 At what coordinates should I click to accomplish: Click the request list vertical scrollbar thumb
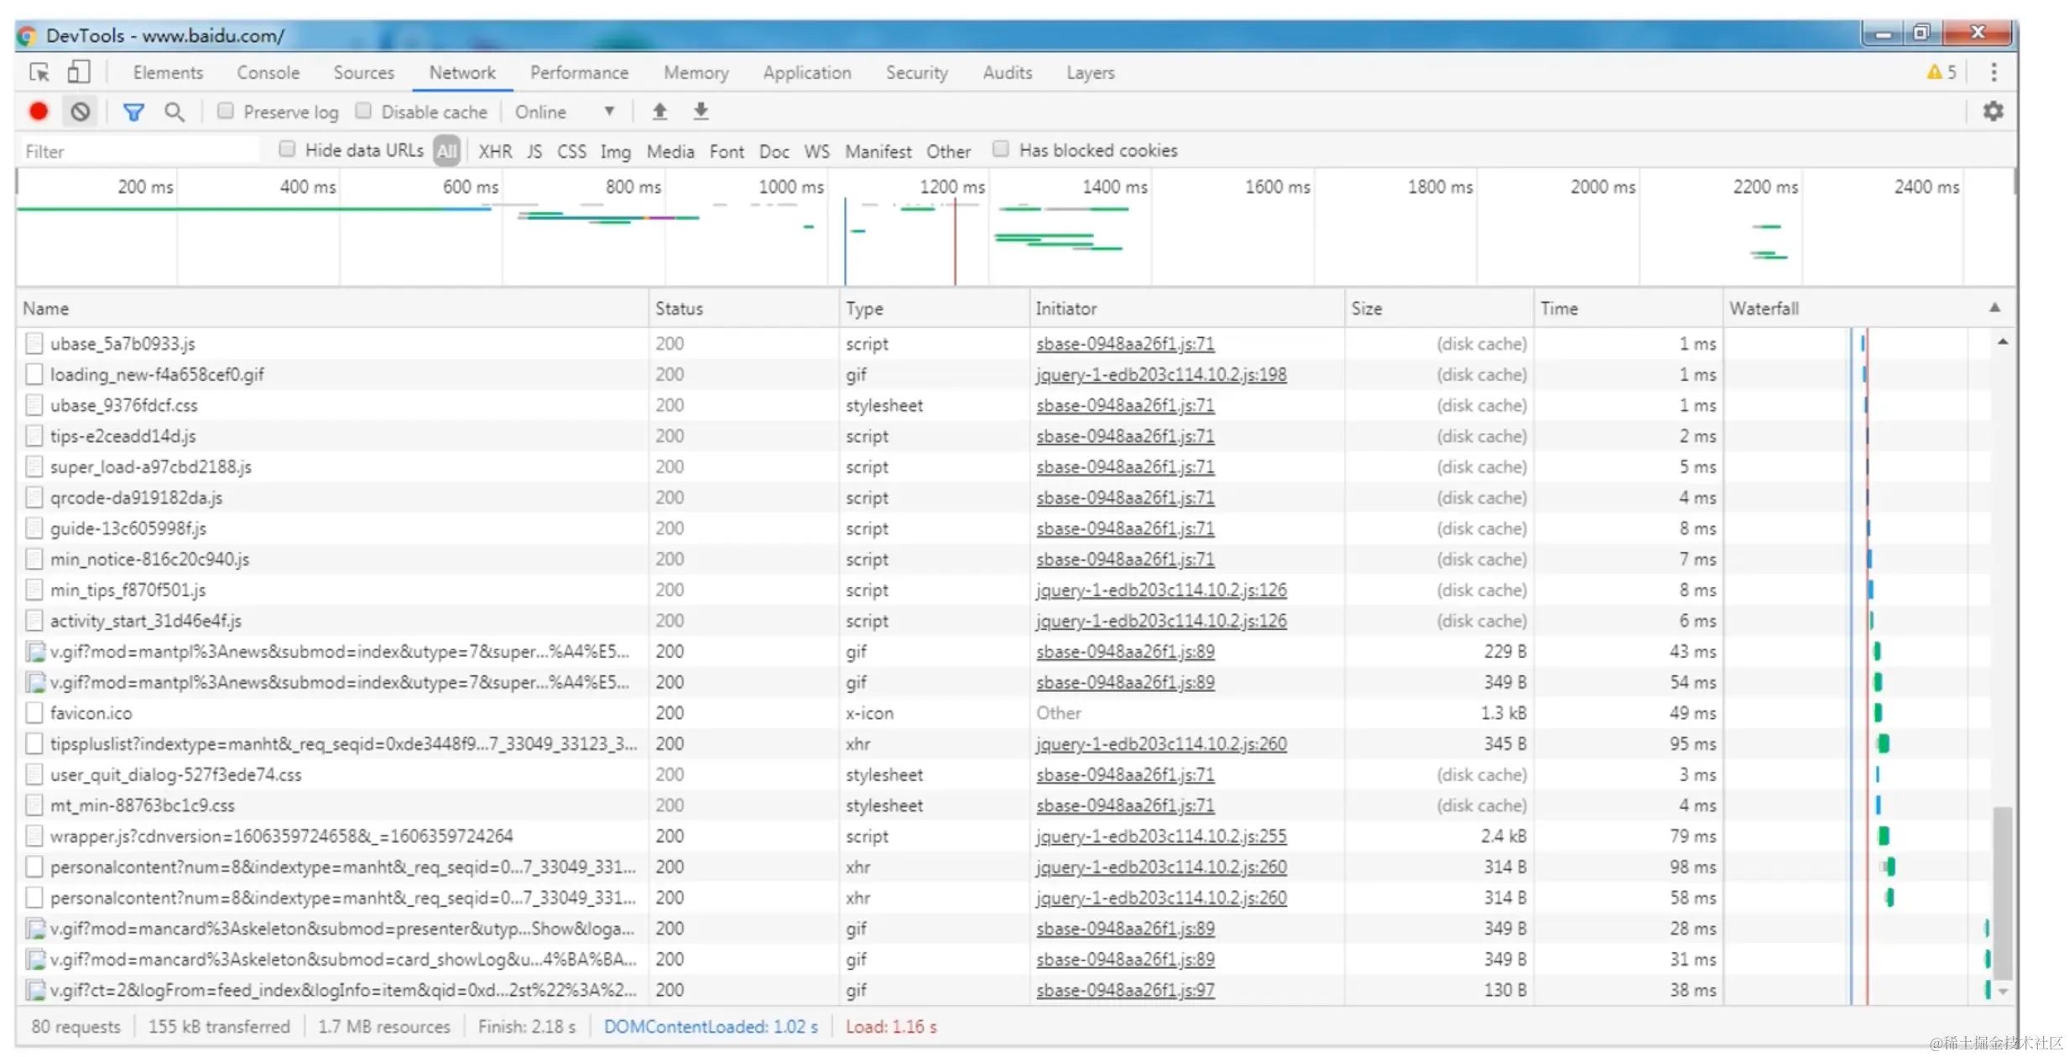[x=2003, y=893]
